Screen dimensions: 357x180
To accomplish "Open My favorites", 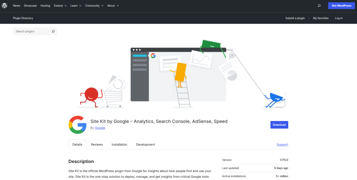I will pos(321,18).
